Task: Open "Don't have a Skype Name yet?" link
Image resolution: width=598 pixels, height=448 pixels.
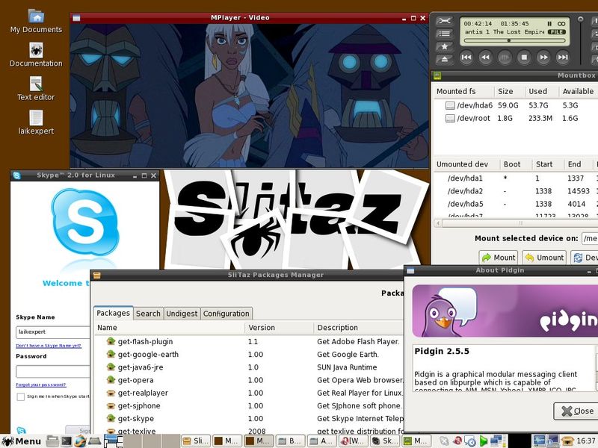Action: pos(49,346)
